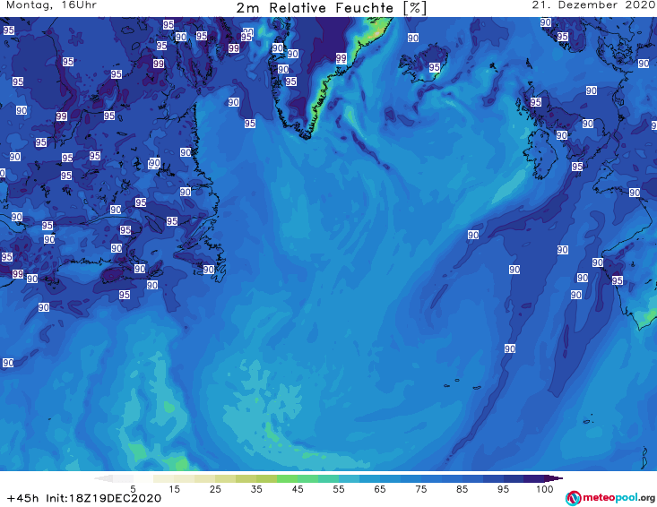Click the dark purple arrow at legend's high end
This screenshot has height=507, width=657.
coord(554,478)
